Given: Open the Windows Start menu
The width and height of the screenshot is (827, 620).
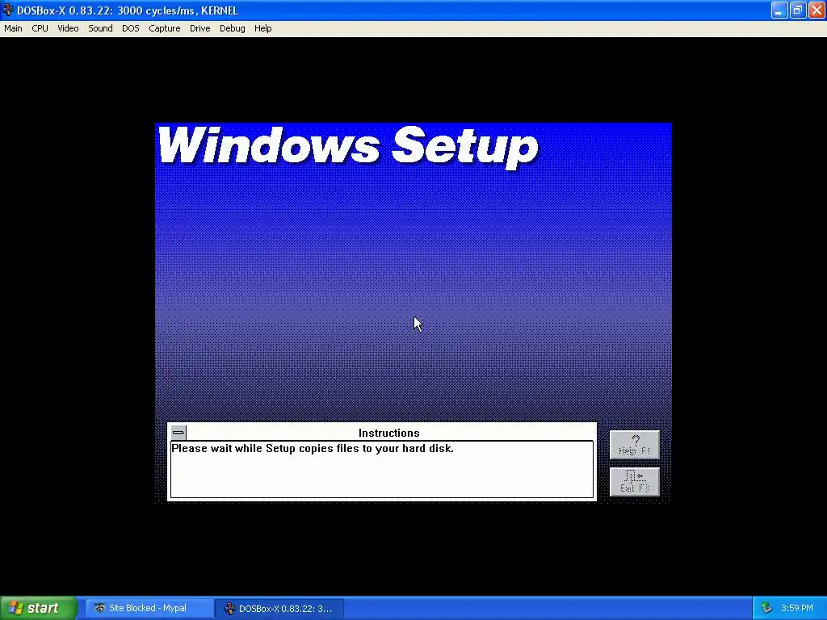Looking at the screenshot, I should coord(39,608).
